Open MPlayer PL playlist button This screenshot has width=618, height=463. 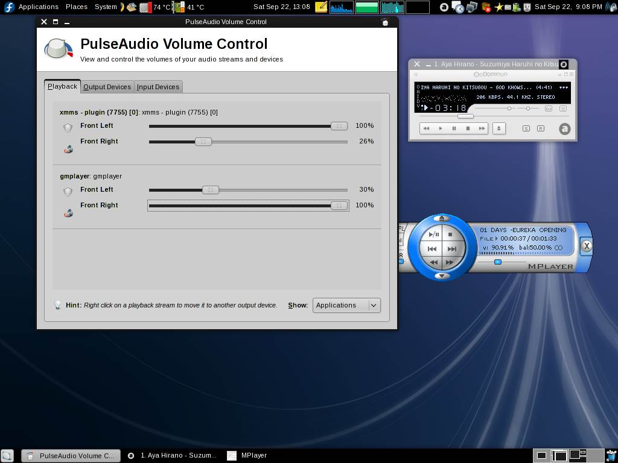click(x=401, y=228)
